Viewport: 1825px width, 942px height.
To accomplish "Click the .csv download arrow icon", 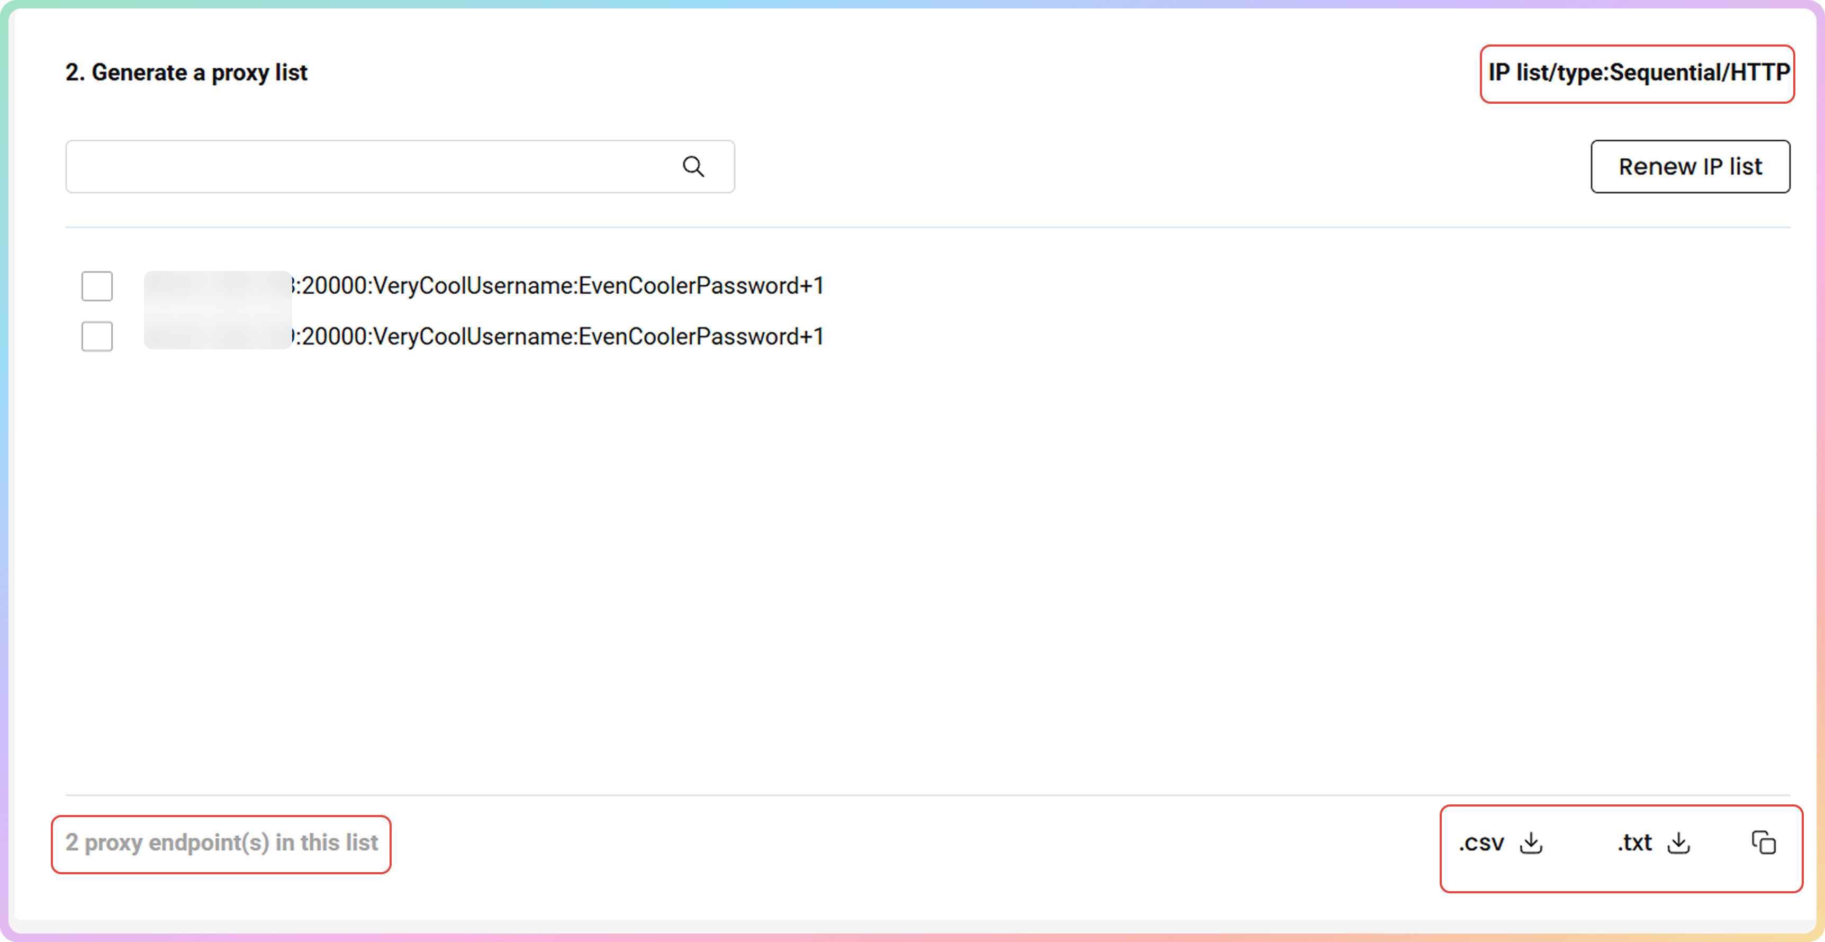I will [1531, 843].
